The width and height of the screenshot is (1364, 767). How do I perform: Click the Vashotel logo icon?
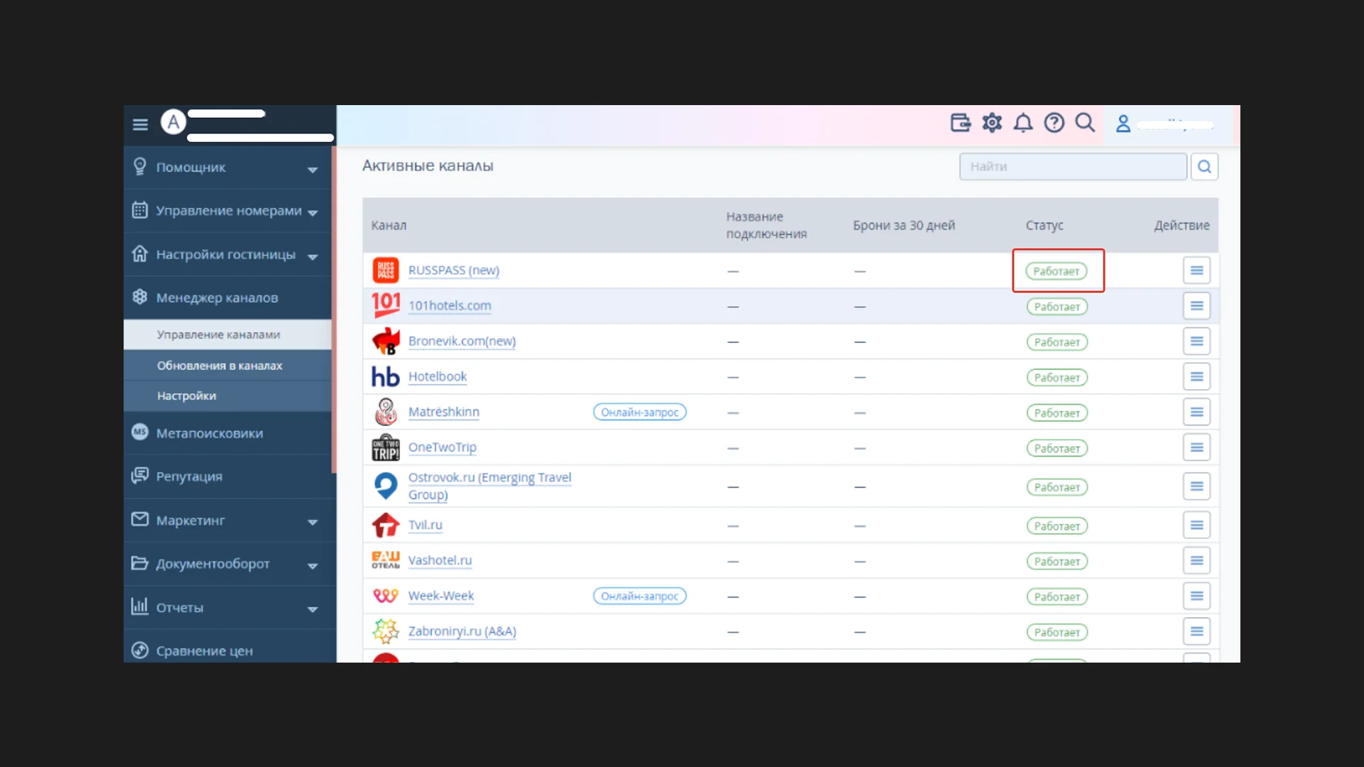[x=386, y=560]
